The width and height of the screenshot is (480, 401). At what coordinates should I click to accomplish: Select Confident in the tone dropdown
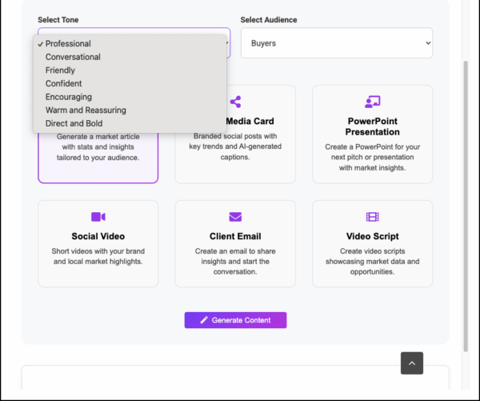(63, 84)
